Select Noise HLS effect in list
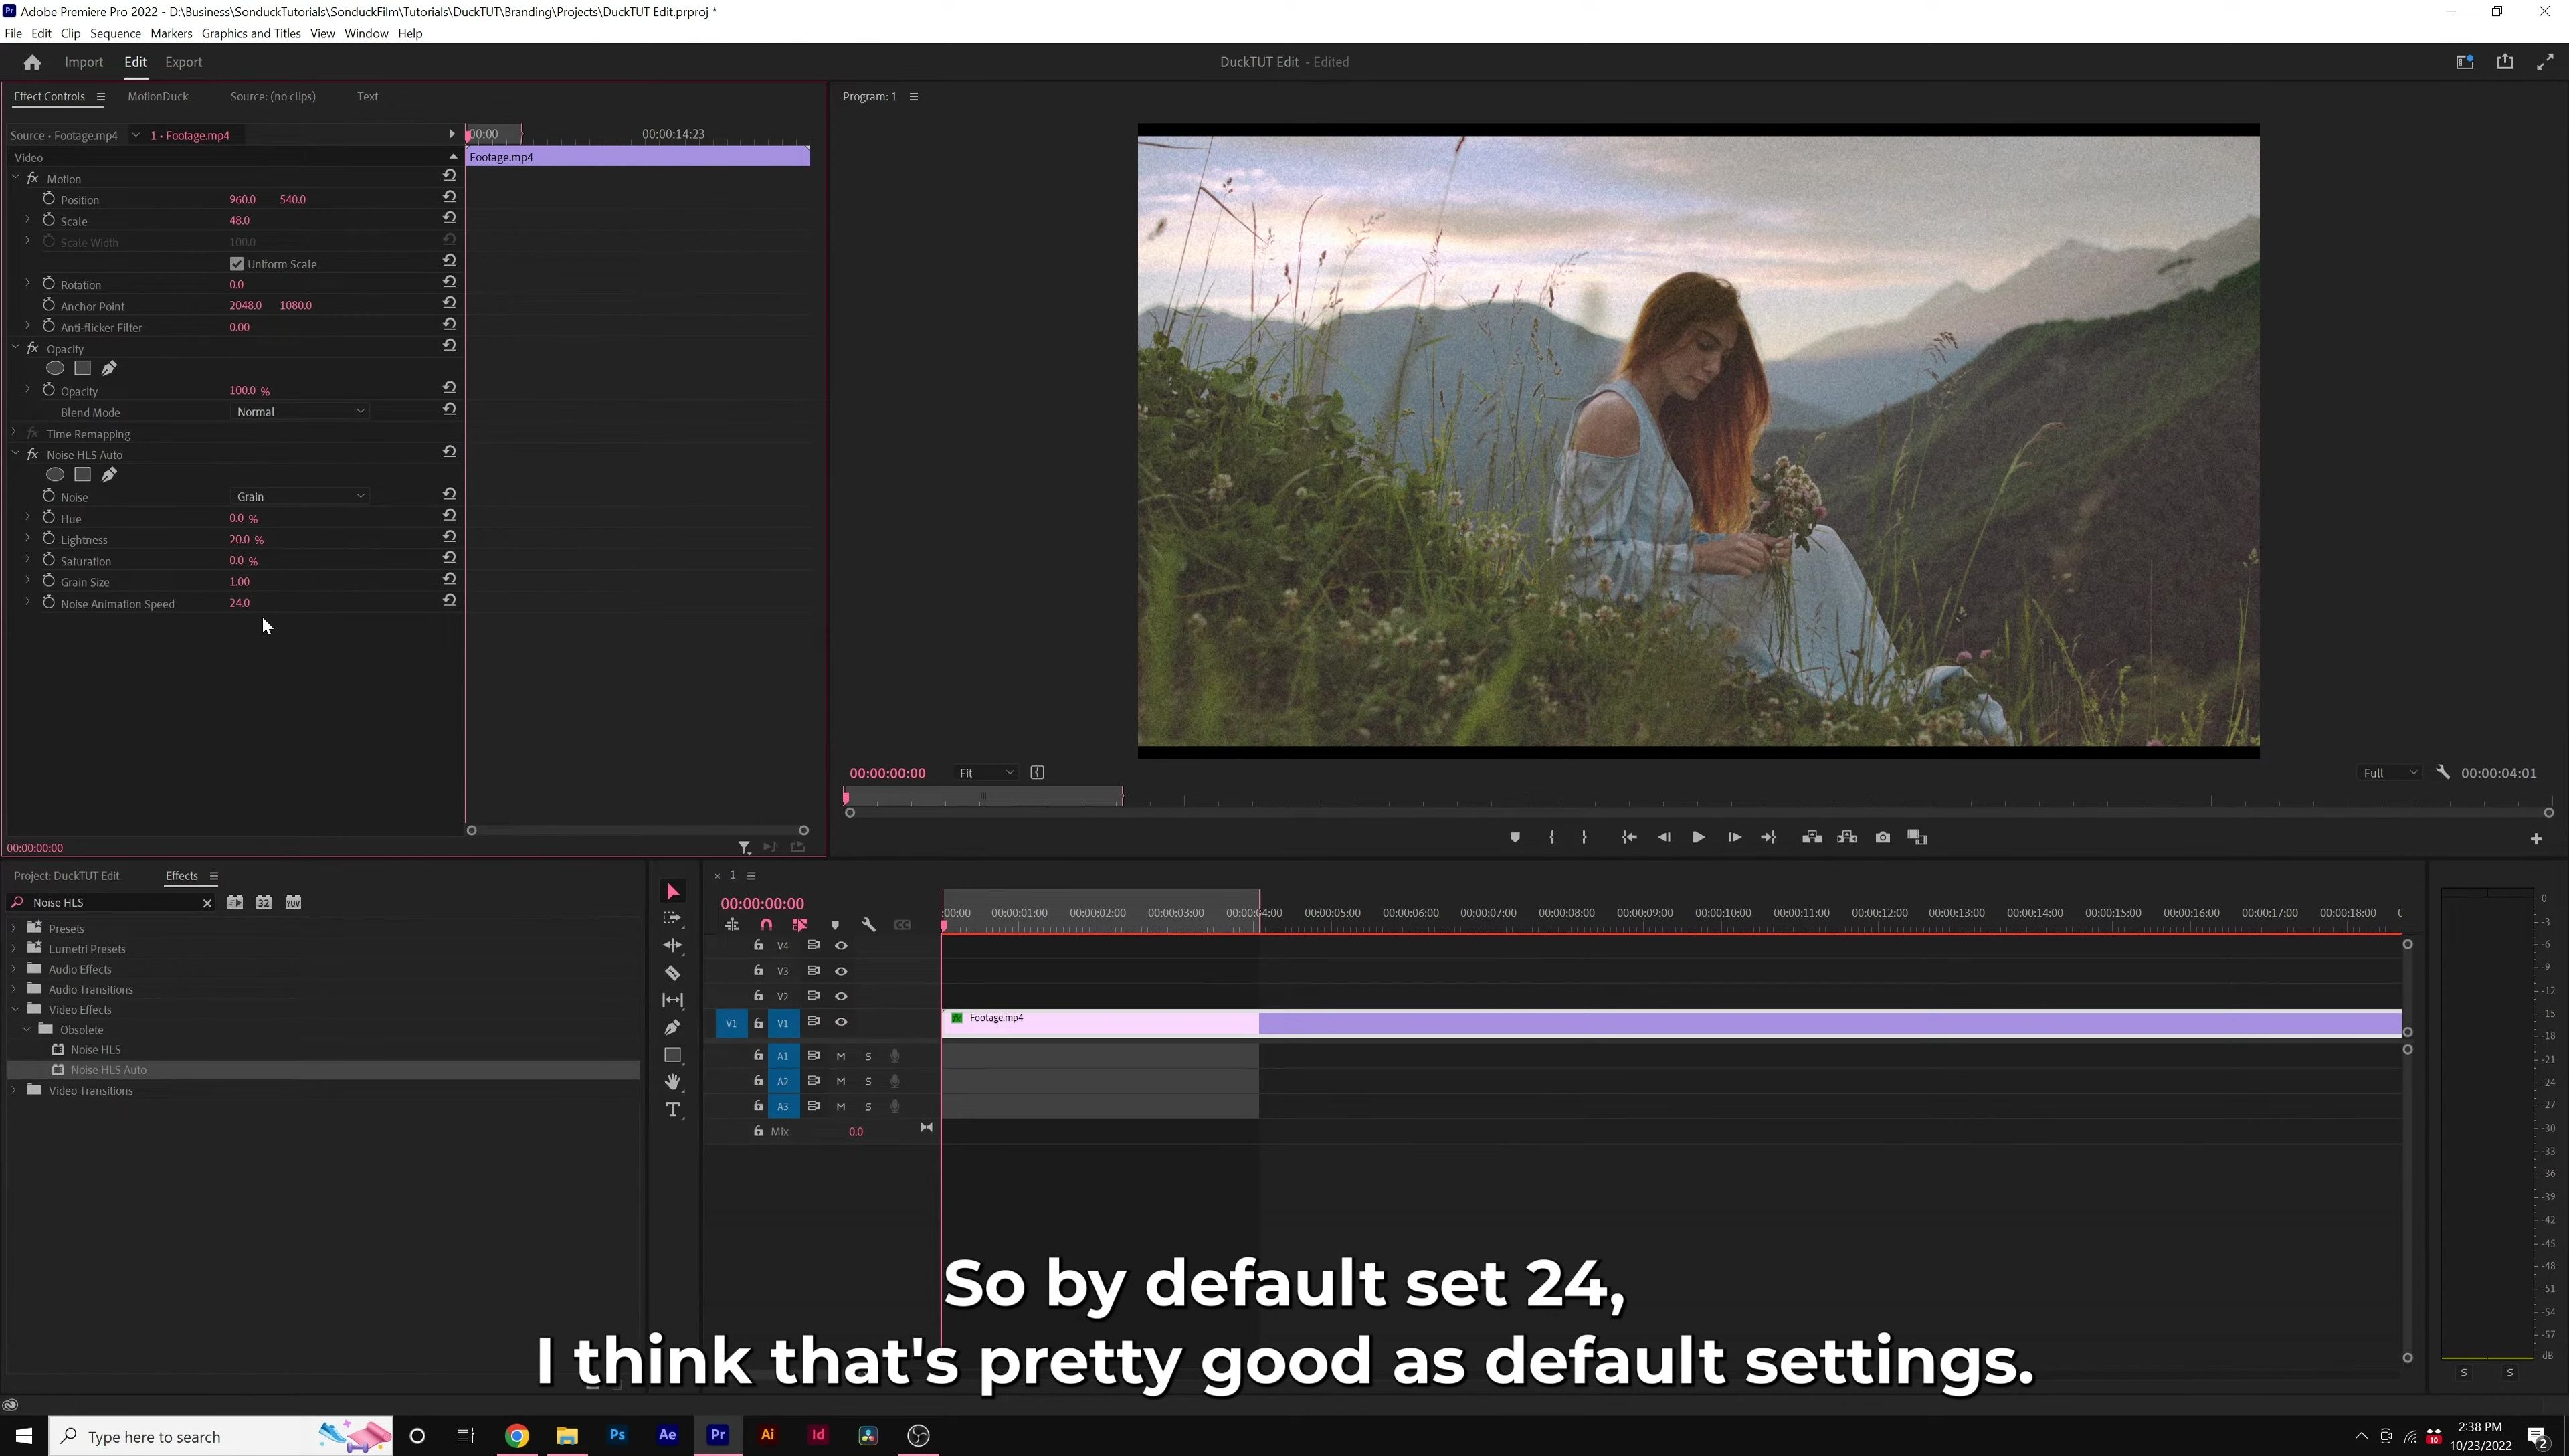The image size is (2569, 1456). 96,1049
